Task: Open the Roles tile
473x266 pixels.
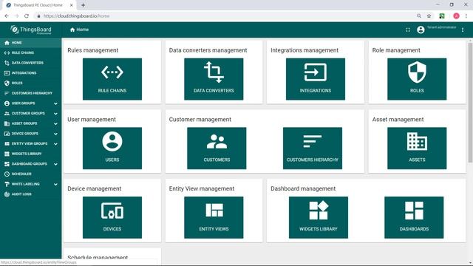Action: point(417,79)
